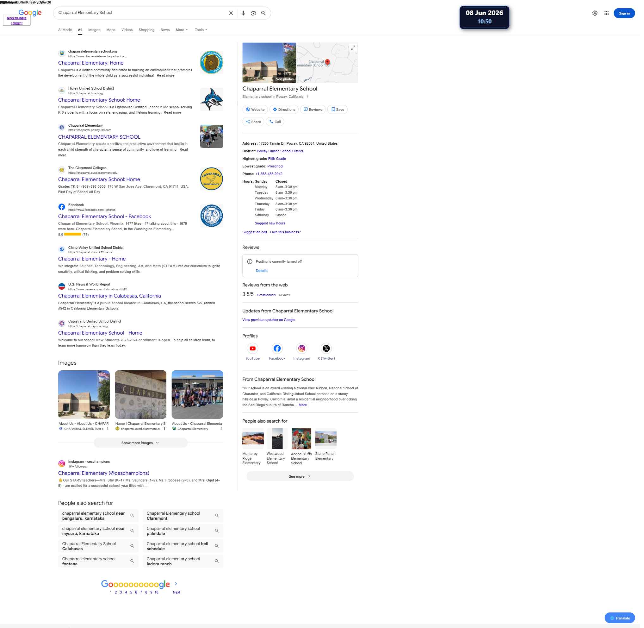Click the Instagram favicon for ceschampions result

click(x=62, y=464)
